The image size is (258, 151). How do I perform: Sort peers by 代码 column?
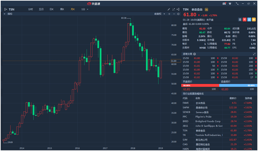click(185, 98)
